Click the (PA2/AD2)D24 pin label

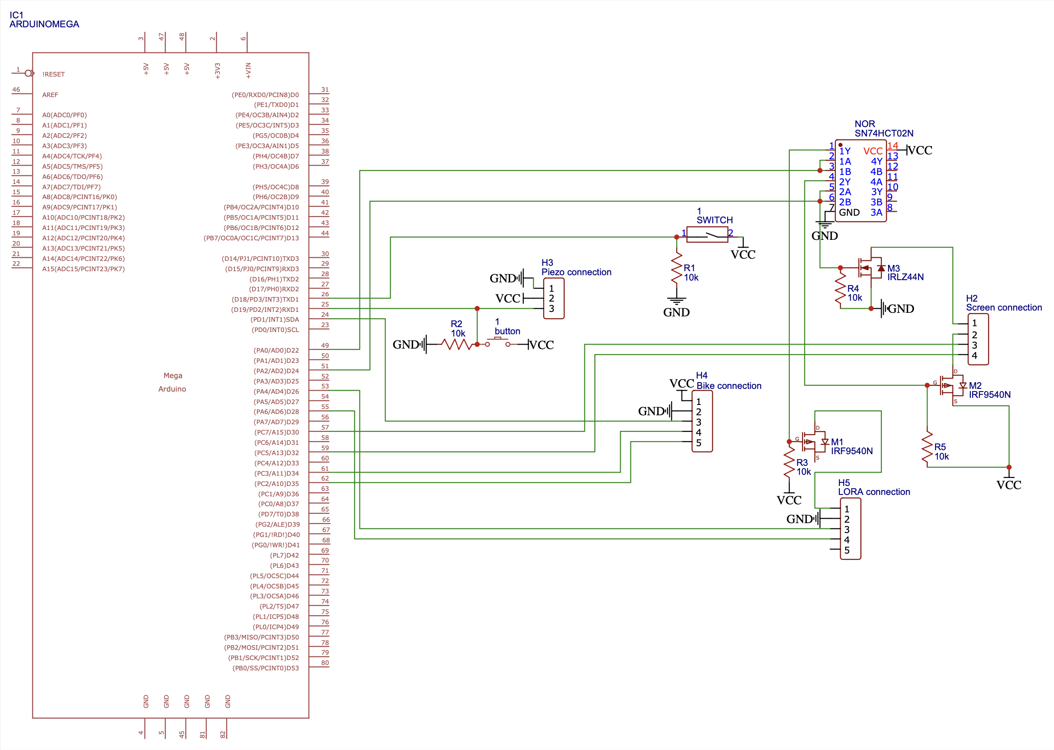[x=276, y=371]
